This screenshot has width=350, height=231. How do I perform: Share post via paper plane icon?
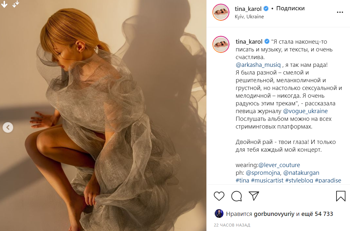pyautogui.click(x=254, y=196)
